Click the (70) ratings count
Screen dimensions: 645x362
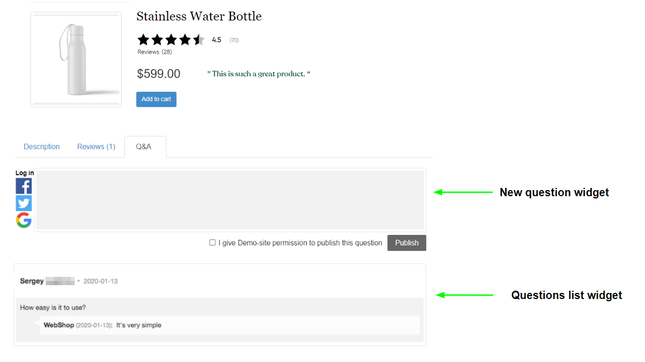click(x=234, y=40)
